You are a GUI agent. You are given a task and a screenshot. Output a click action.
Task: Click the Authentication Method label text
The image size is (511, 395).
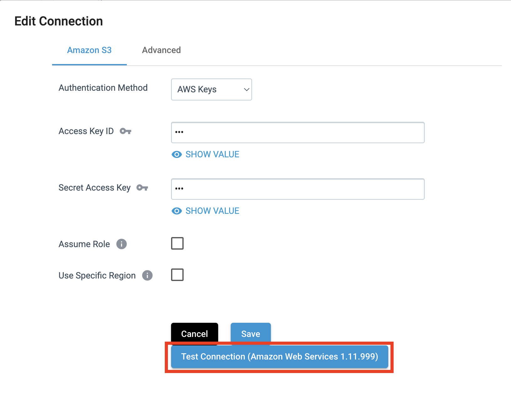[103, 88]
